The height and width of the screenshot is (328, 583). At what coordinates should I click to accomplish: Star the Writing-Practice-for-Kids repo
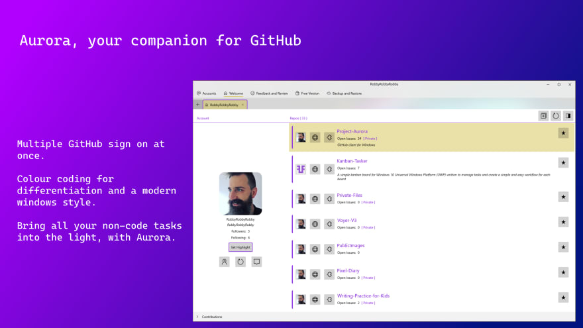tap(563, 298)
